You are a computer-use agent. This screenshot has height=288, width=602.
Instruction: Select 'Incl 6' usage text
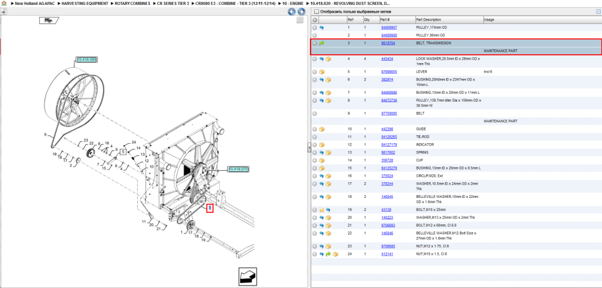tap(488, 72)
